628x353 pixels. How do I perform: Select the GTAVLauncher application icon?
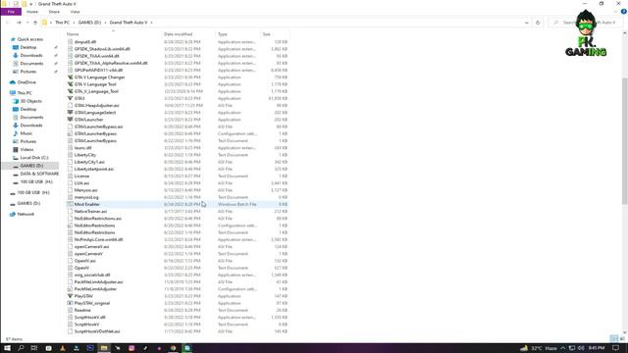[x=70, y=120]
